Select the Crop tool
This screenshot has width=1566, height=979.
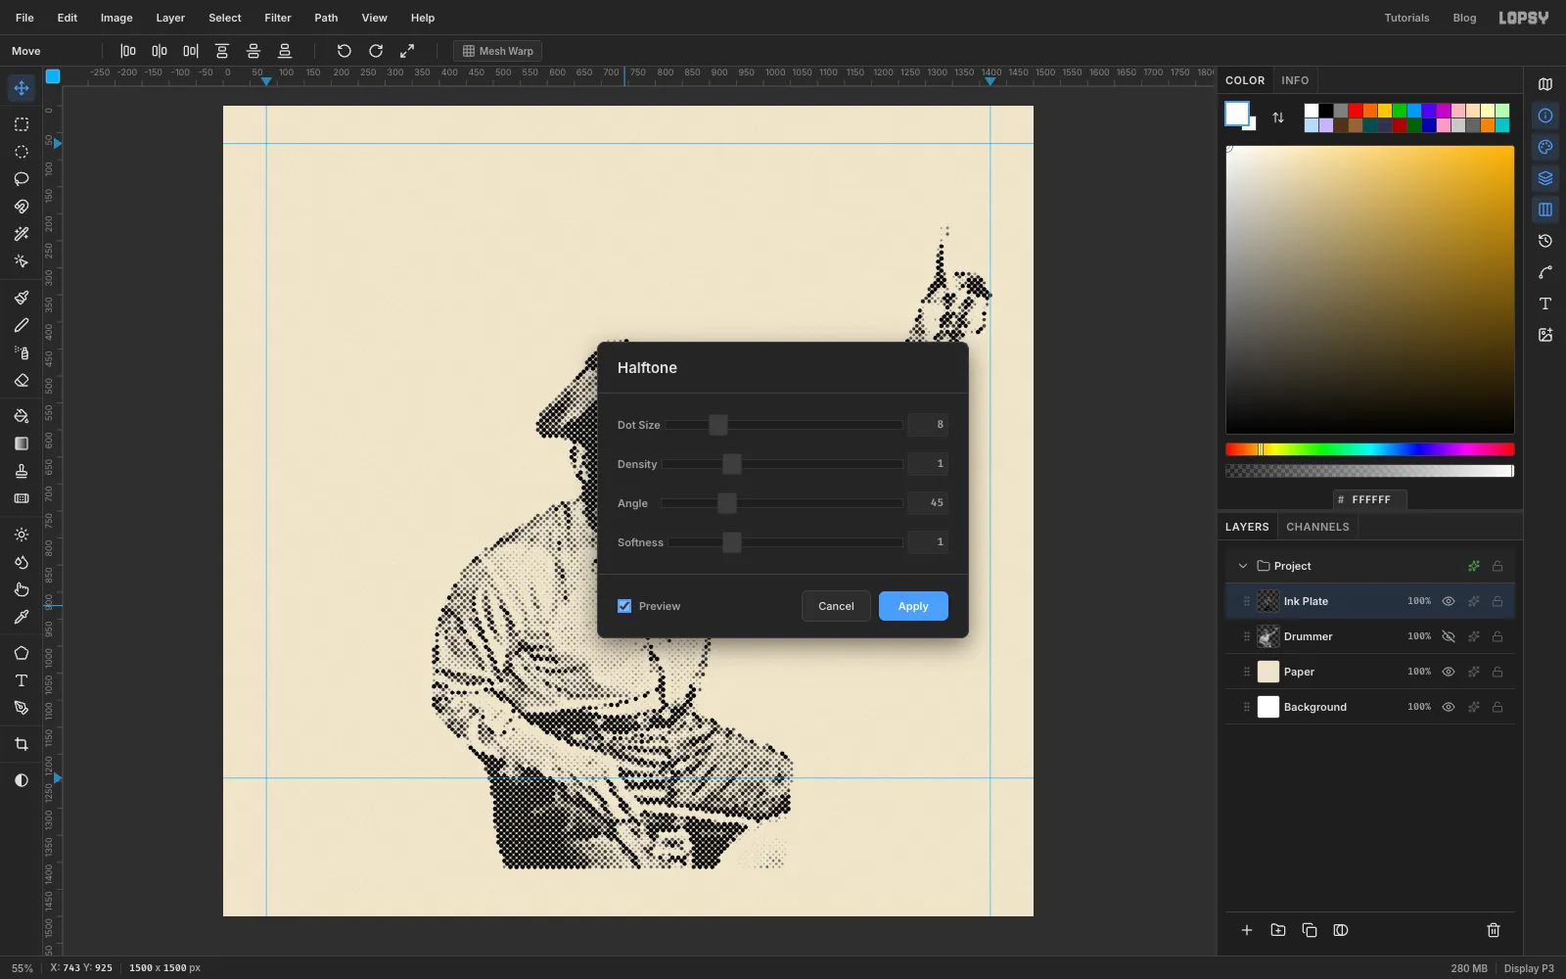pos(21,744)
